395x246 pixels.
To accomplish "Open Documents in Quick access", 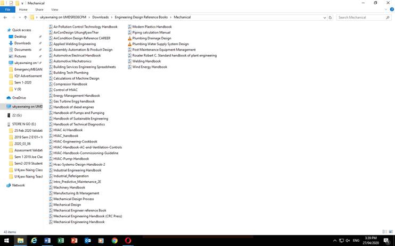I will 23,49.
